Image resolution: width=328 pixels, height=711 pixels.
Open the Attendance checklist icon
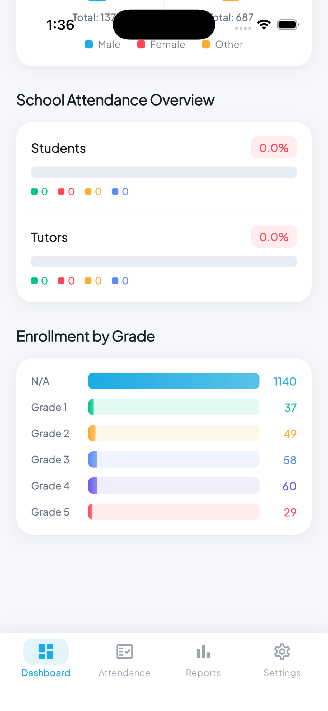pyautogui.click(x=125, y=651)
